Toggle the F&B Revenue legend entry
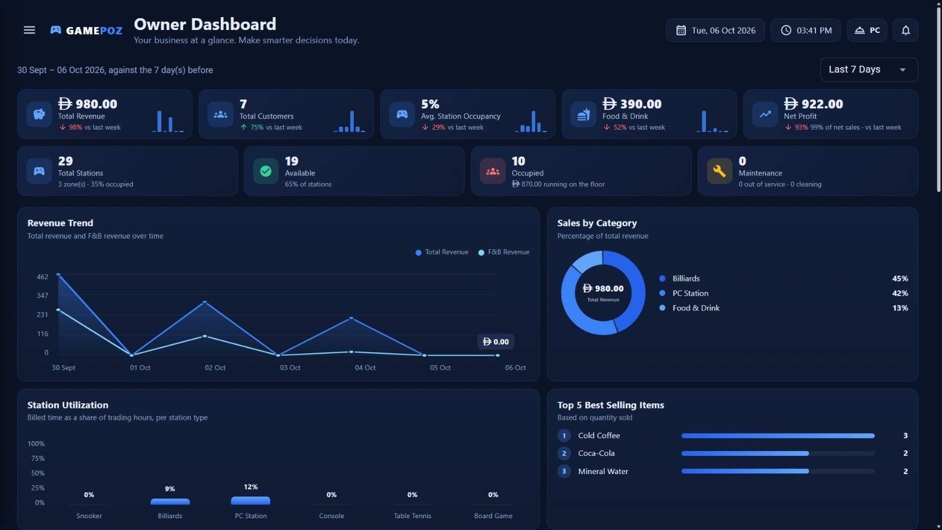 [x=504, y=252]
